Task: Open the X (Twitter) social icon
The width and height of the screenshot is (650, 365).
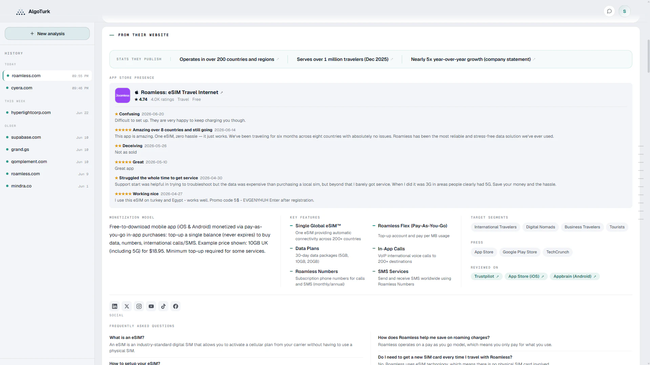Action: click(127, 306)
